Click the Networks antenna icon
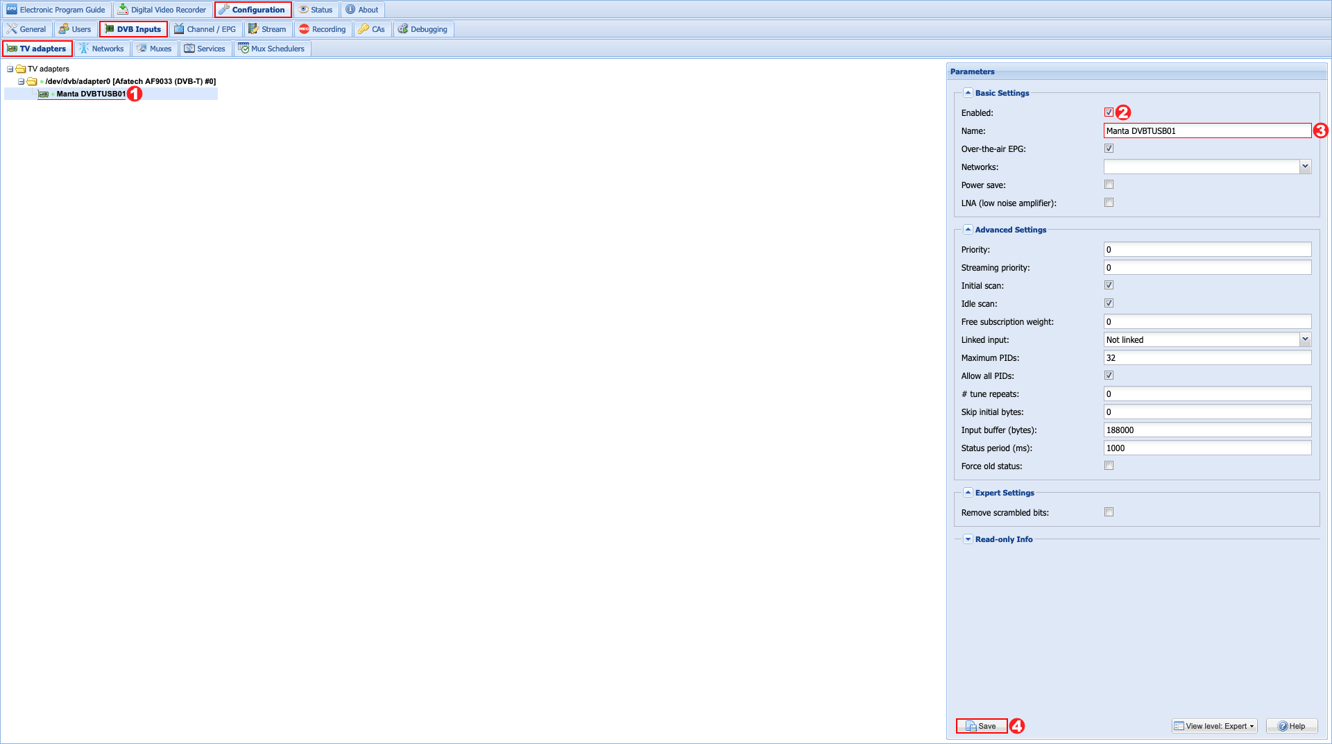The height and width of the screenshot is (744, 1332). coord(84,49)
